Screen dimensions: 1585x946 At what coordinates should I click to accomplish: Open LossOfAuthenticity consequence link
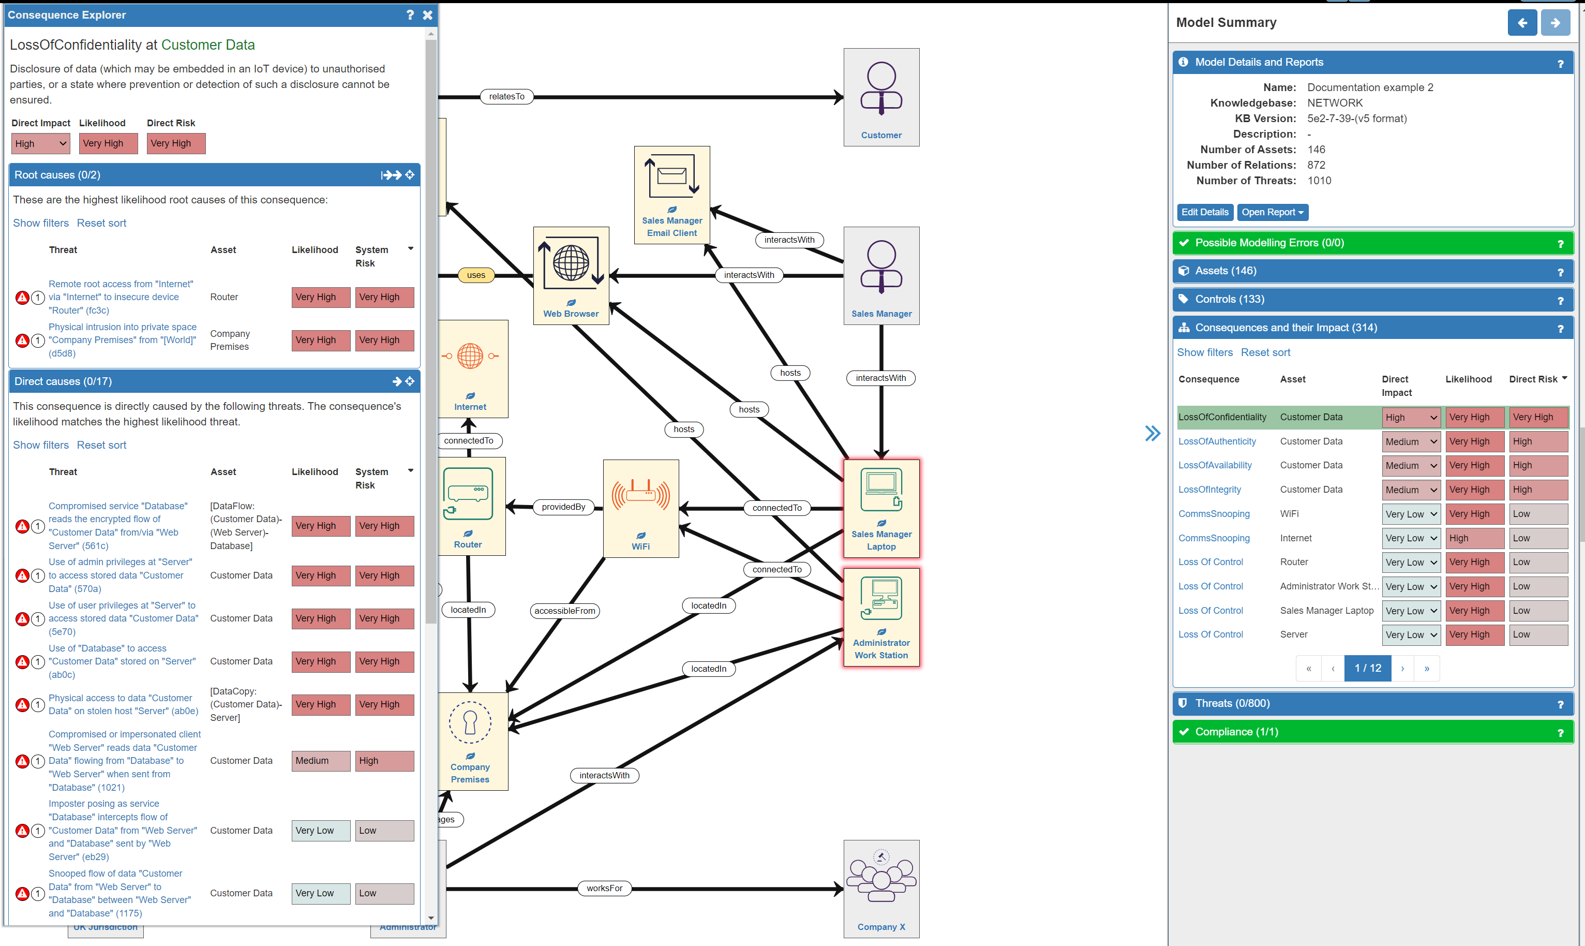tap(1217, 441)
